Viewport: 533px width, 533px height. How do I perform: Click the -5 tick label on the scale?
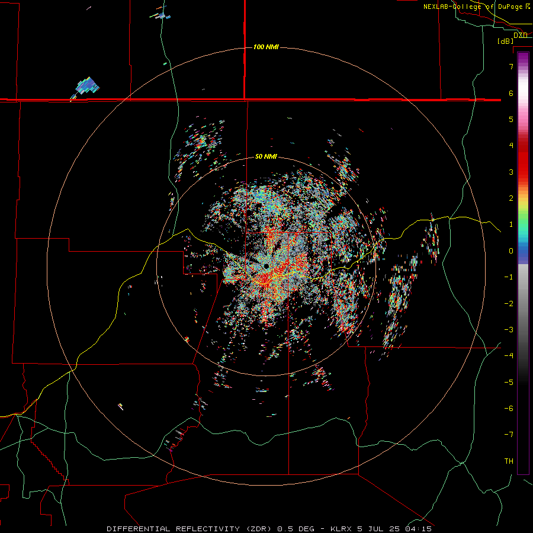coord(509,383)
